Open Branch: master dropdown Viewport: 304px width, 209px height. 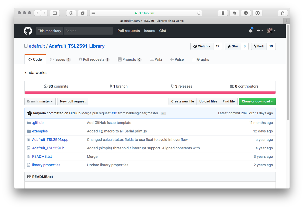40,101
